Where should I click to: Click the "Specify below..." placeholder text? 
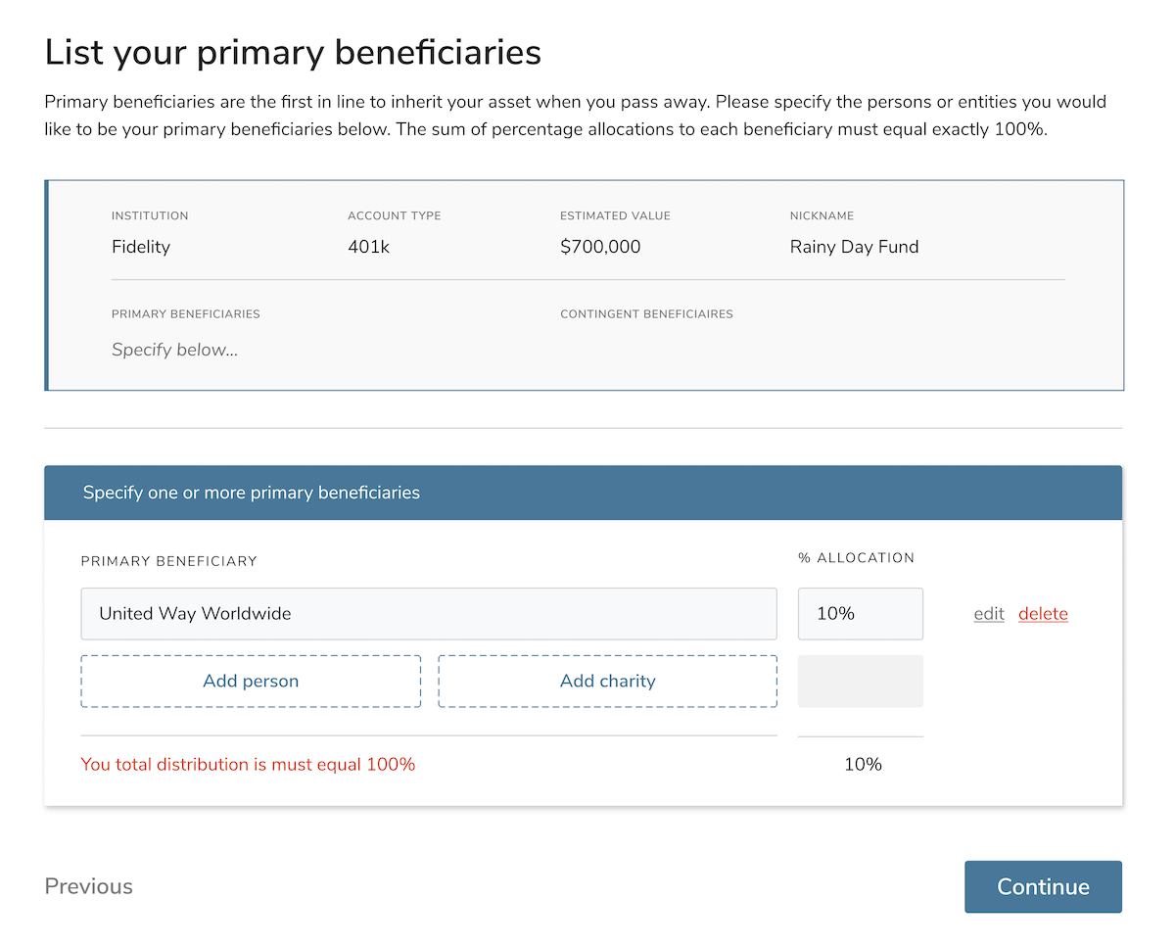tap(175, 350)
